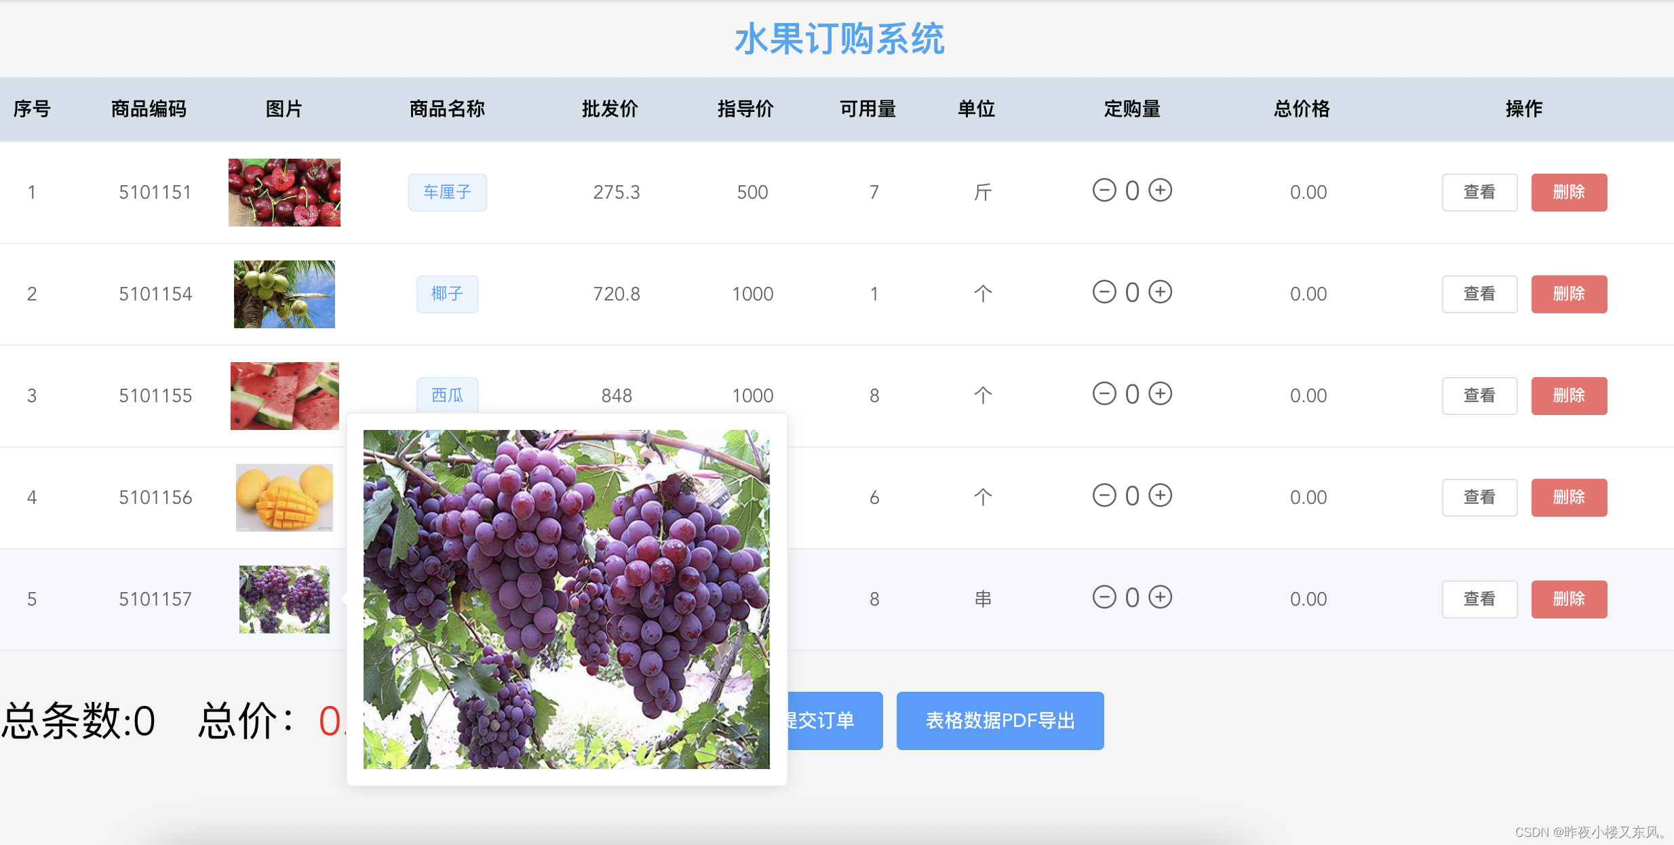
Task: Delete the 椰子 row
Action: point(1568,294)
